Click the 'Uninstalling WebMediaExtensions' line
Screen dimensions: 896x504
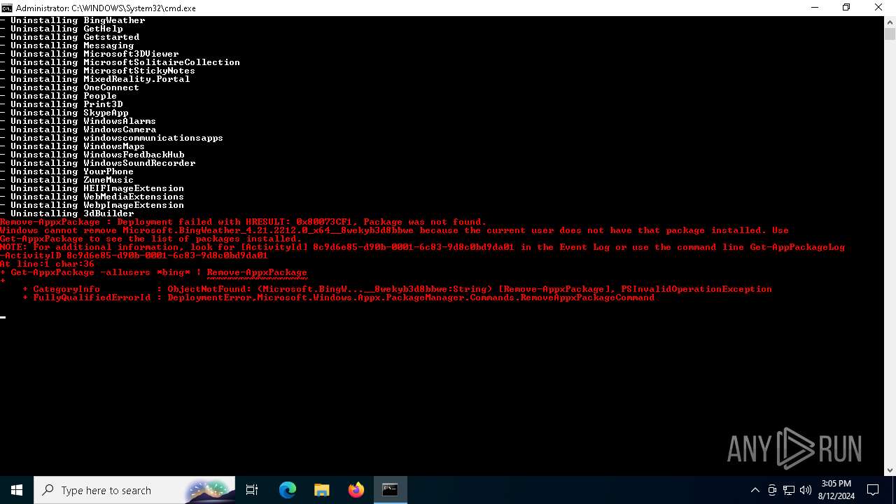coord(92,197)
